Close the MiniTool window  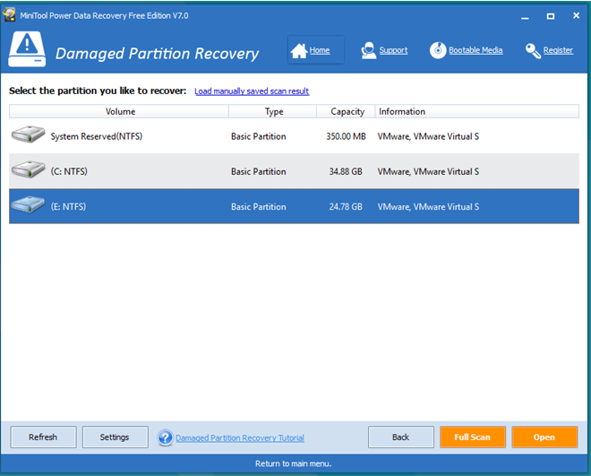(x=576, y=15)
